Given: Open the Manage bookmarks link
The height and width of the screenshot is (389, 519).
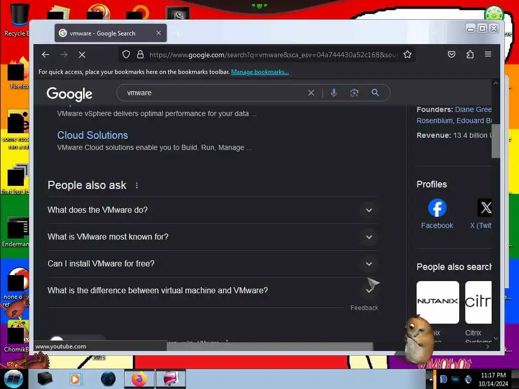Looking at the screenshot, I should (x=260, y=72).
